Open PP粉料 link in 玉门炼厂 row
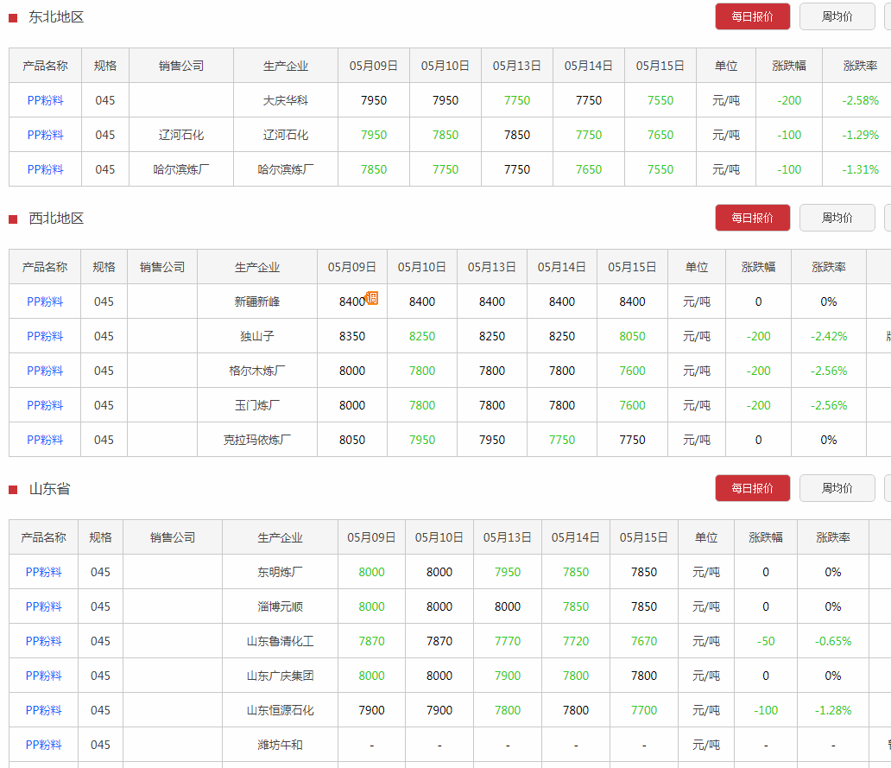891x768 pixels. (45, 406)
